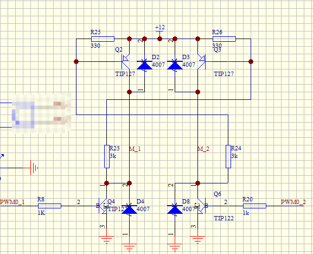Select resistor R26 at top right
The height and width of the screenshot is (254, 313).
point(224,39)
